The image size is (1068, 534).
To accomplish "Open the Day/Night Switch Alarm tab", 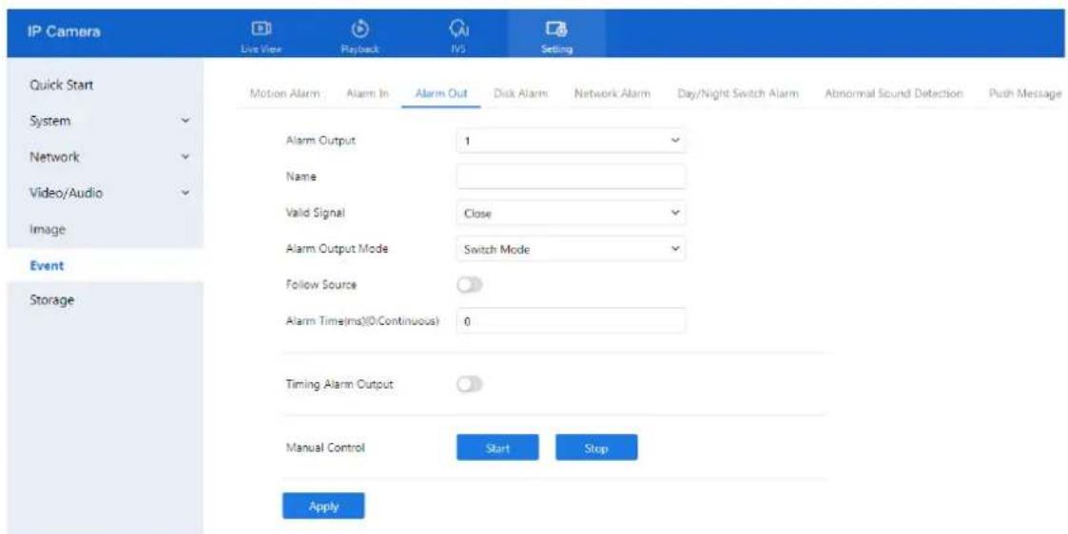I will 738,94.
